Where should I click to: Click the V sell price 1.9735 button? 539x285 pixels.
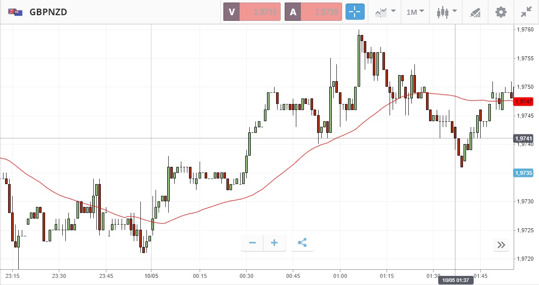coord(252,12)
